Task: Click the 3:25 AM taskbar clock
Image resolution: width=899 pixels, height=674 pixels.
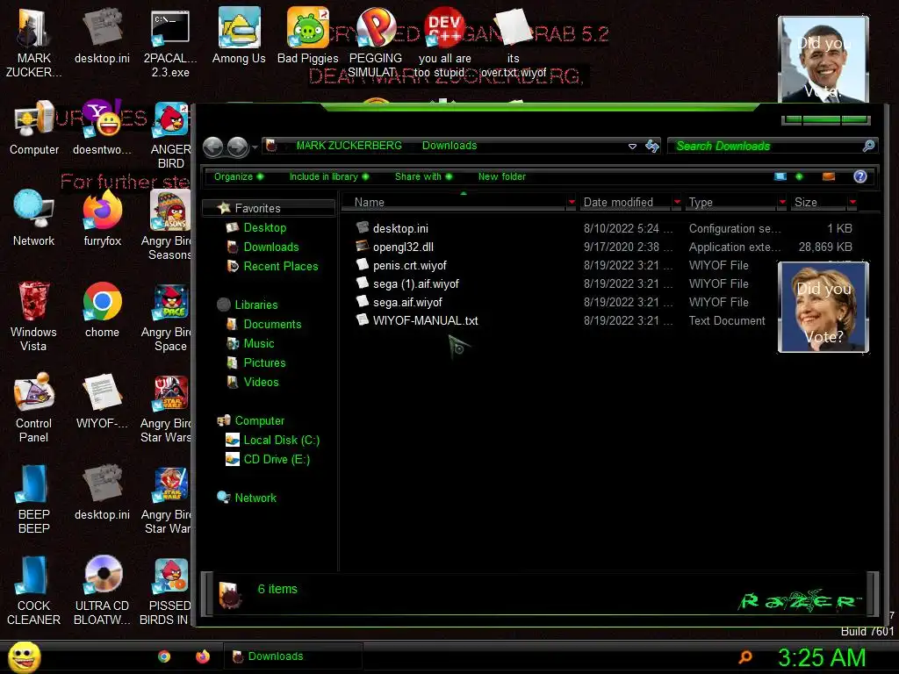Action: 822,657
